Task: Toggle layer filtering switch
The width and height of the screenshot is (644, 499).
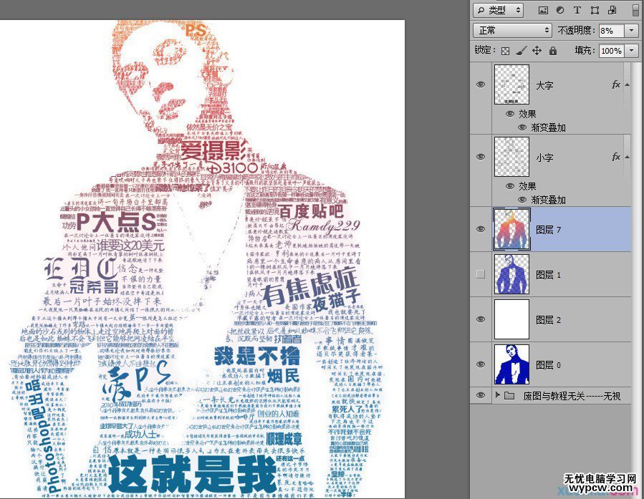Action: [635, 10]
